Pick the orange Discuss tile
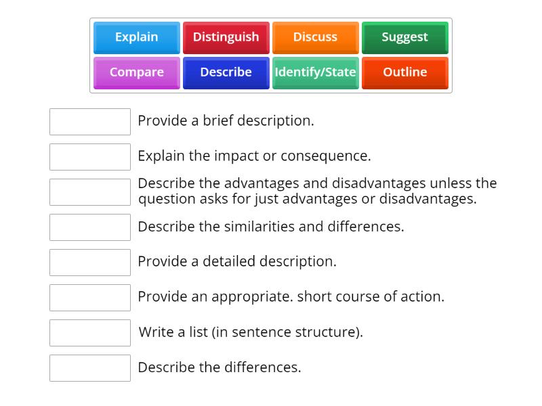The height and width of the screenshot is (406, 542). pos(316,37)
